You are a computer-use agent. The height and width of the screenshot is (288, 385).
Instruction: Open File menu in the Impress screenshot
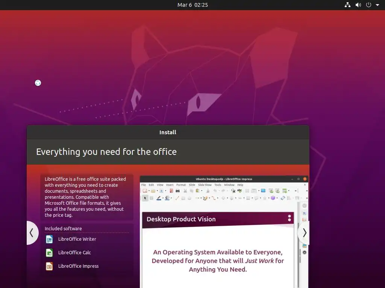coord(144,185)
